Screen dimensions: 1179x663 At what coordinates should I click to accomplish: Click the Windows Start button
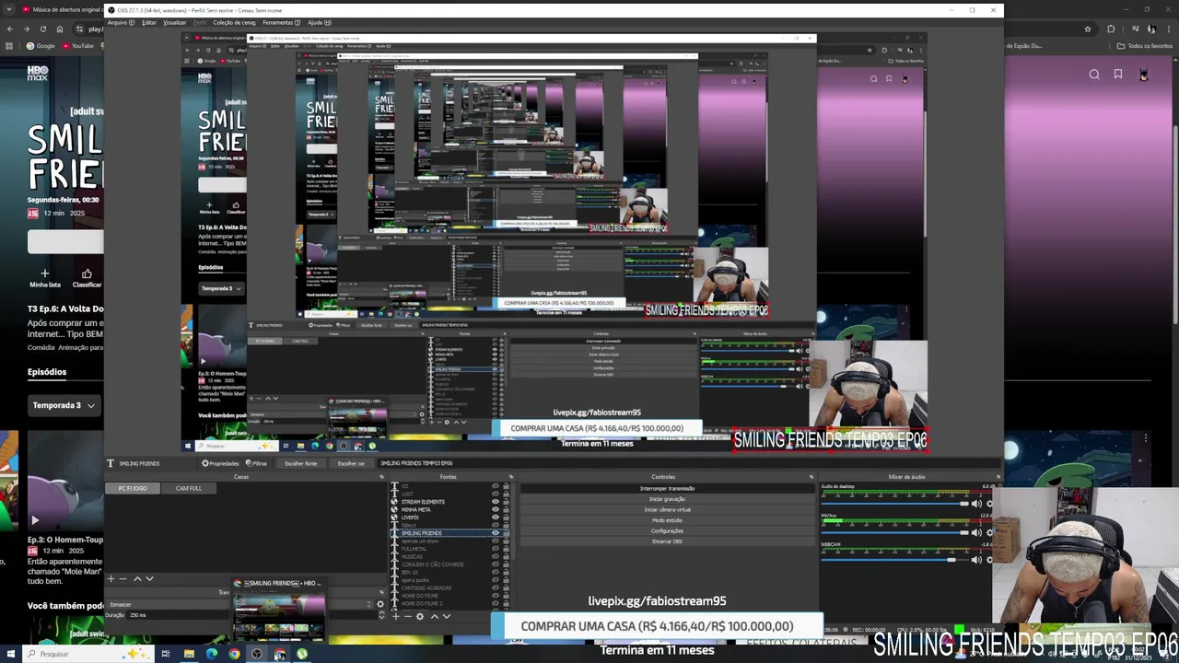9,654
